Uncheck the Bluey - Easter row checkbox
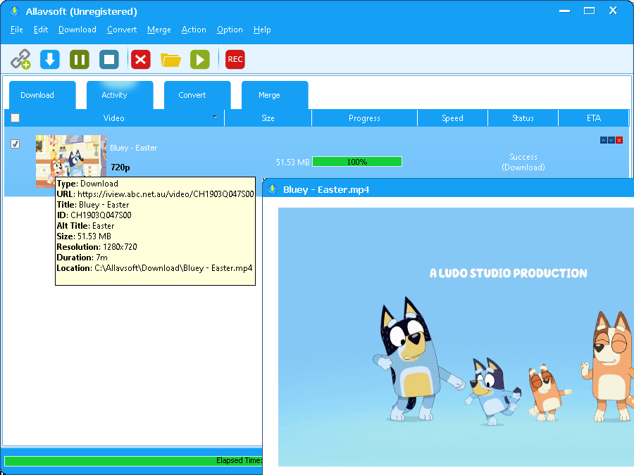Screen dimensions: 634x475 click(15, 144)
